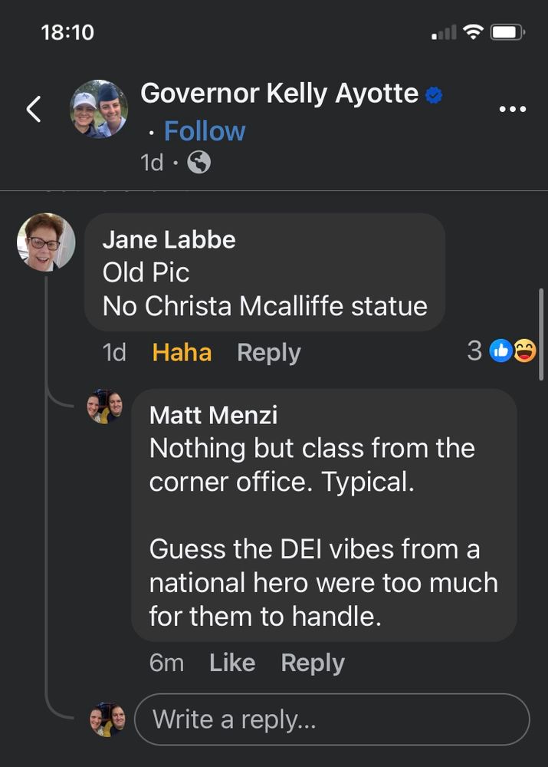The image size is (548, 767).
Task: View the 3 reactions count
Action: point(474,351)
